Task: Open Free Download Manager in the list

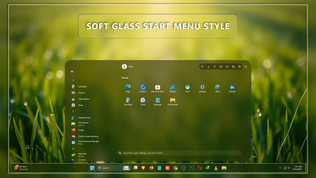Action: pos(85,143)
